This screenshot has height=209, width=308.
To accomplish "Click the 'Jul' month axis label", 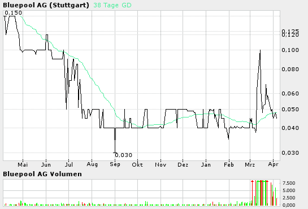I will click(69, 164).
